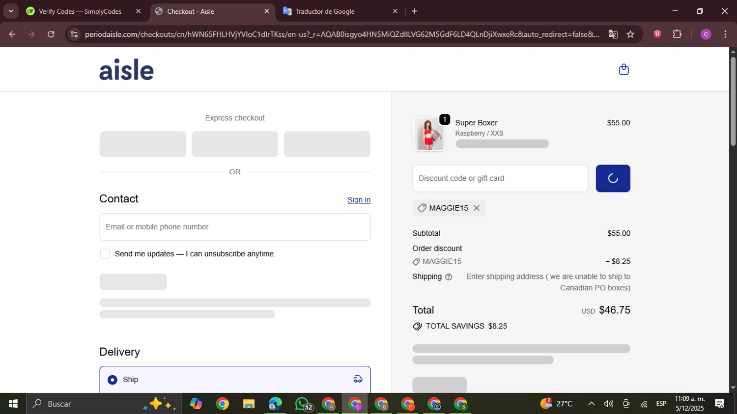Go back to the previous page
The height and width of the screenshot is (414, 737).
pos(12,34)
